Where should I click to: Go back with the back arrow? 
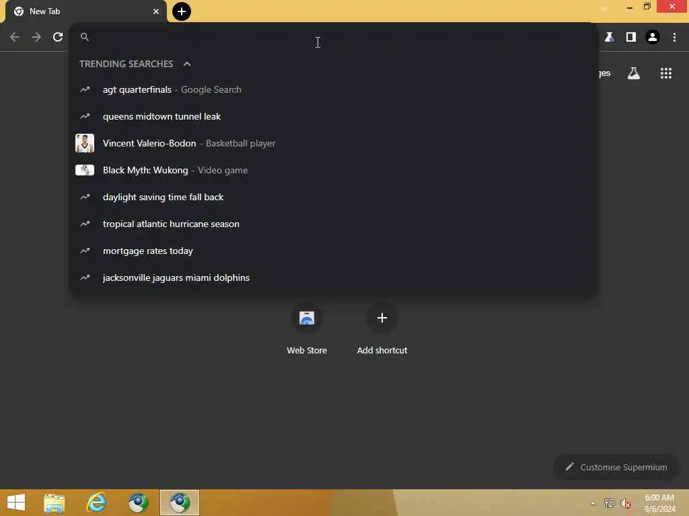15,37
